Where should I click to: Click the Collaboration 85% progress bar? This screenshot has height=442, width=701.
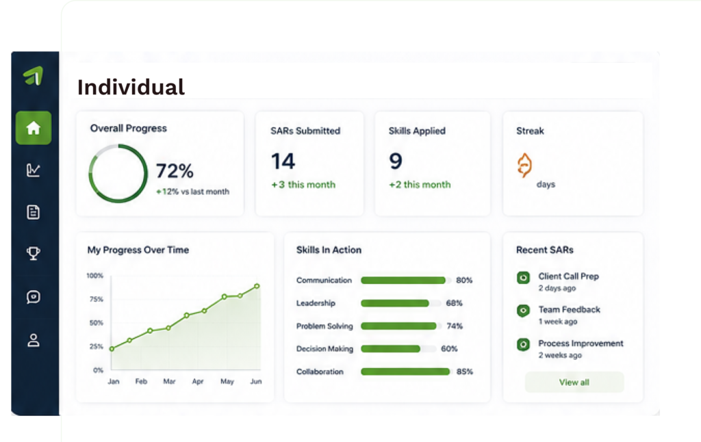point(405,372)
